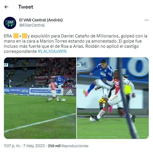Click the El VAR Central (Andrés) name
This screenshot has height=152, width=153.
pyautogui.click(x=41, y=20)
